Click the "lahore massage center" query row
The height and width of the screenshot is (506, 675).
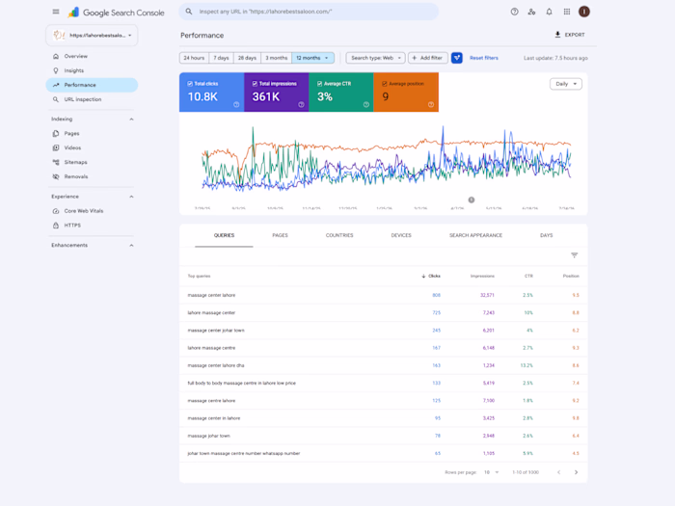pos(383,313)
